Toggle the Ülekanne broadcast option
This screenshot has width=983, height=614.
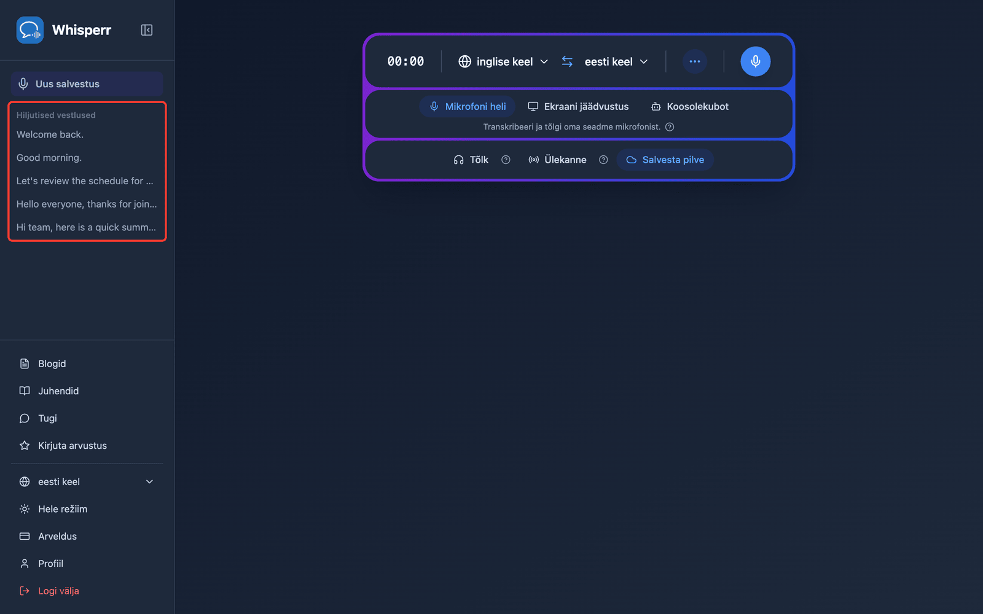pos(557,160)
